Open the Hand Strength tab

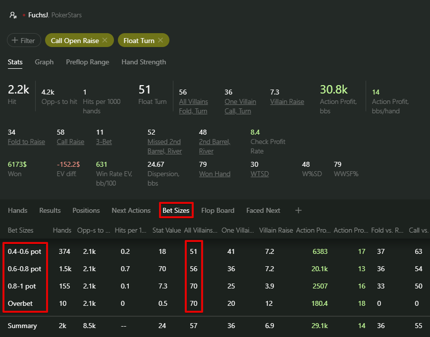144,62
